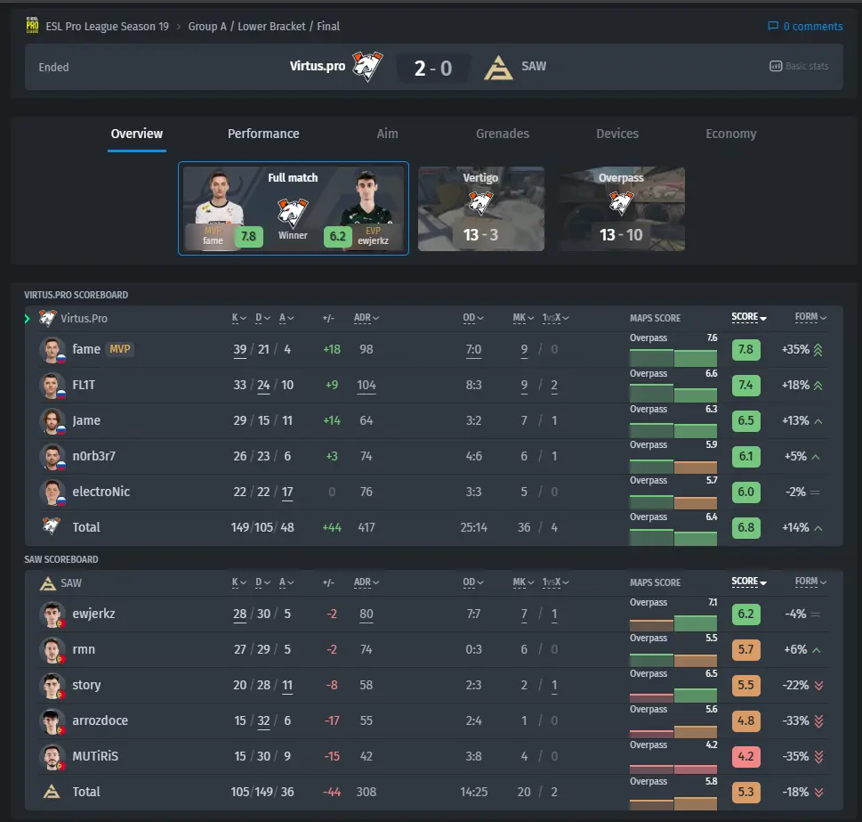862x822 pixels.
Task: Sort Virtus.pro scoreboard by K column
Action: pyautogui.click(x=238, y=318)
